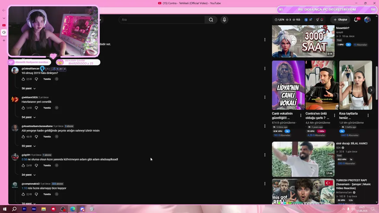Image resolution: width=379 pixels, height=213 pixels.
Task: Click the Oluştur create button
Action: (340, 20)
